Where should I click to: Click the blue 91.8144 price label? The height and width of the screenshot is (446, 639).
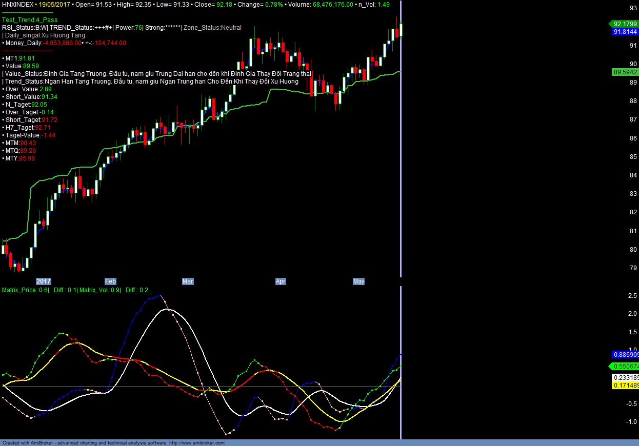[x=625, y=32]
